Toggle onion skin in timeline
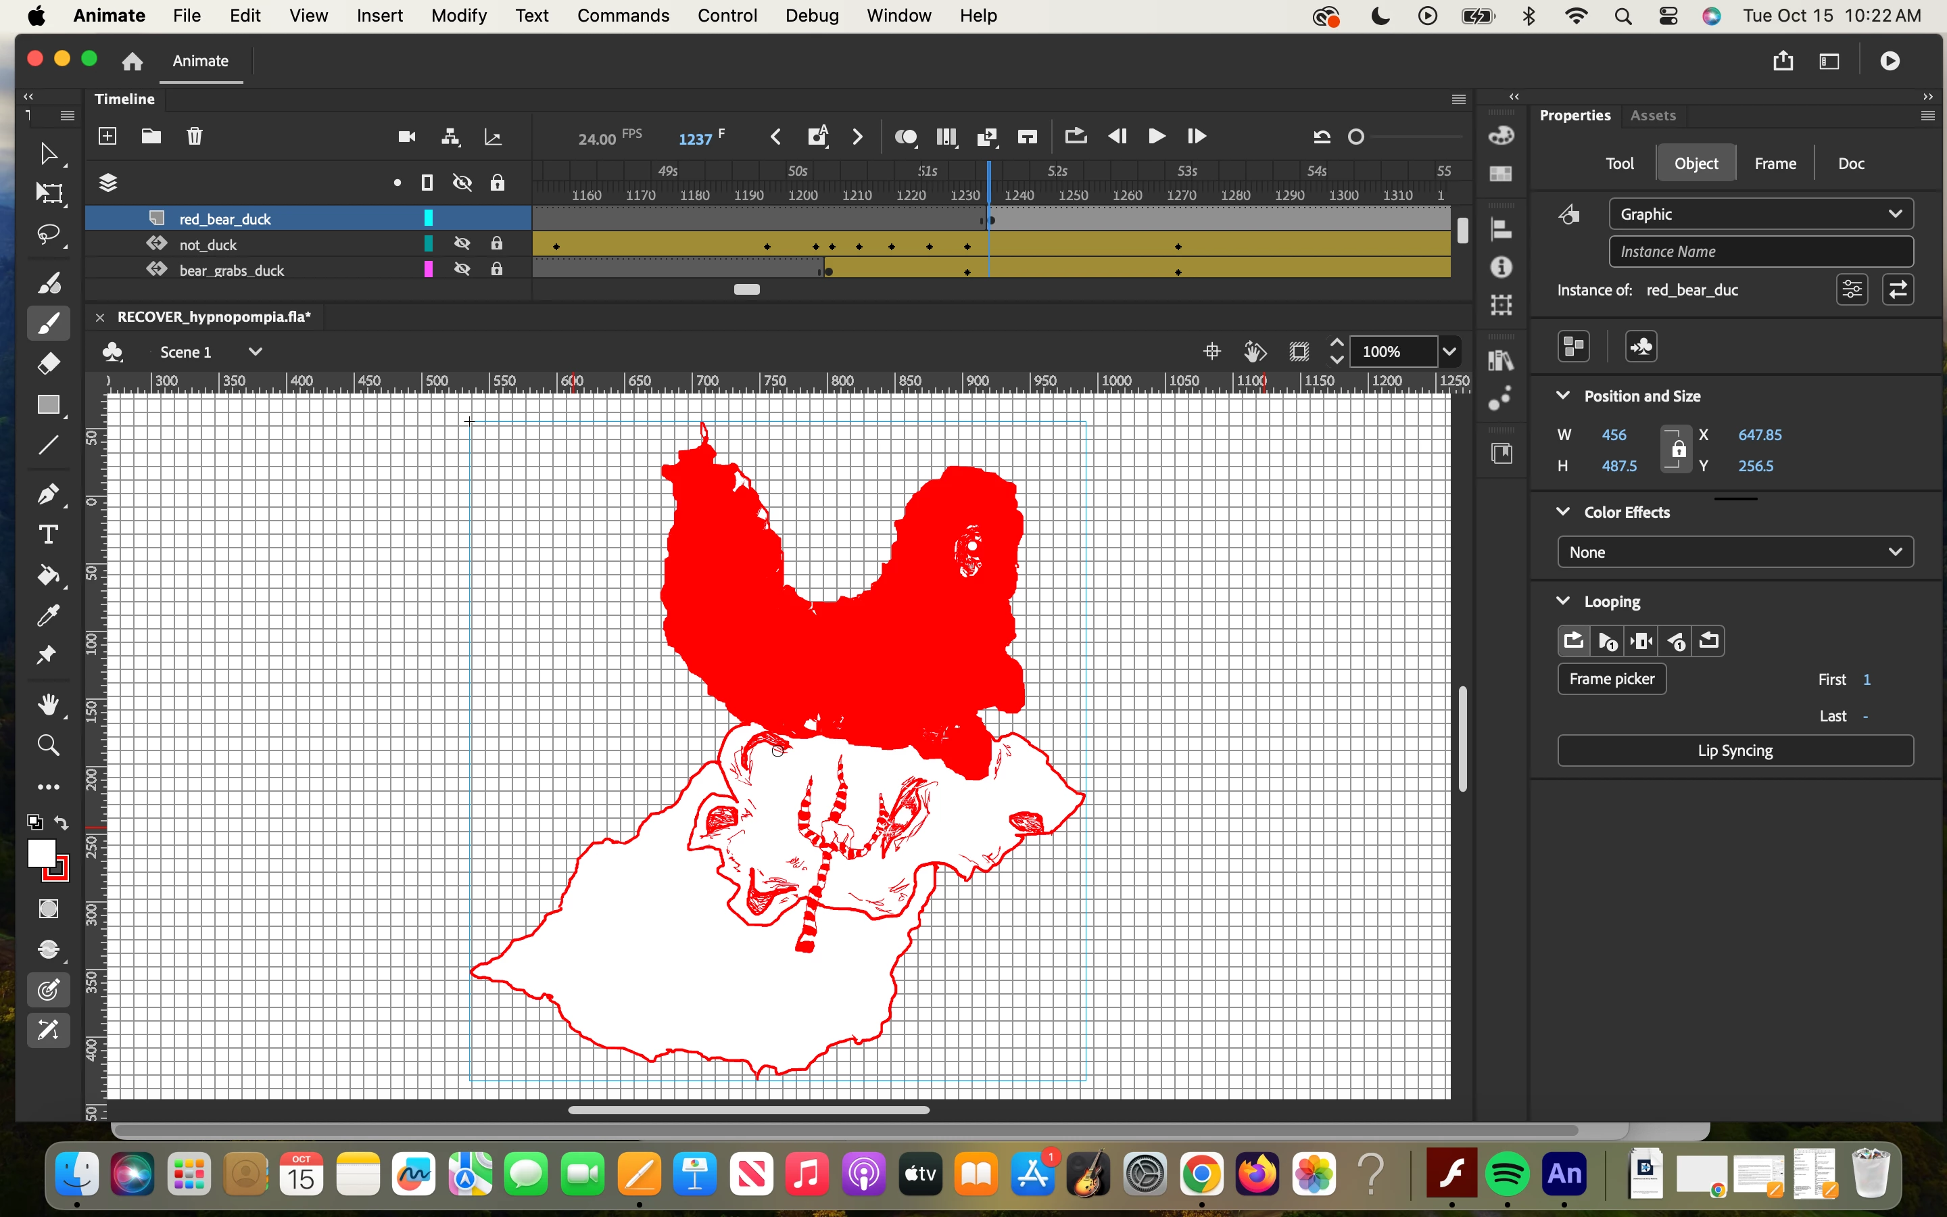Screen dimensions: 1947x1217 tap(905, 137)
